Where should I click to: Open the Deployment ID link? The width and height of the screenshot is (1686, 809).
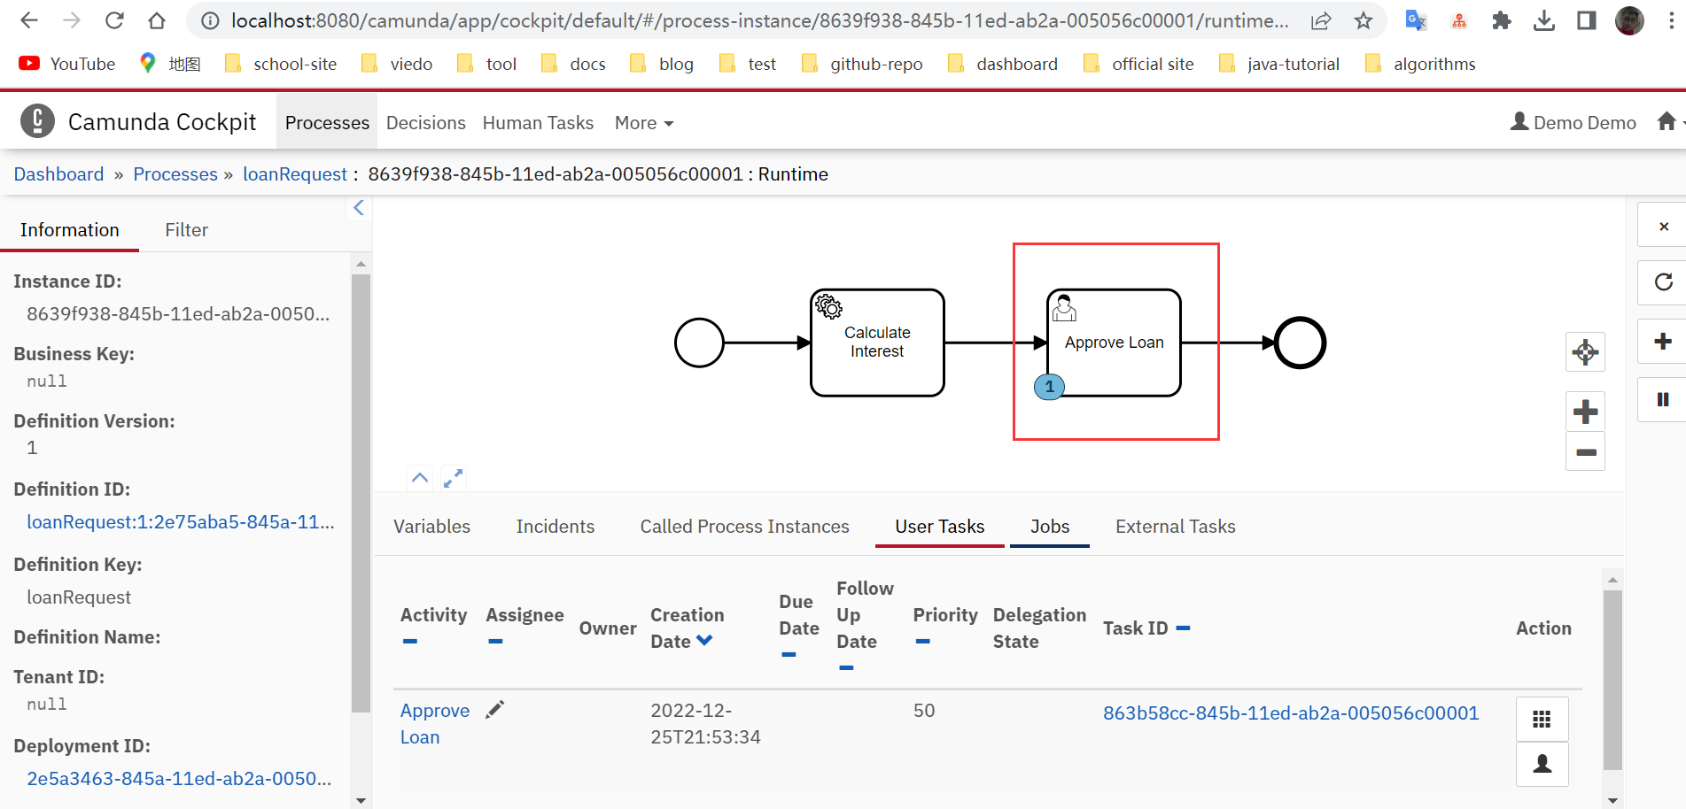tap(179, 779)
